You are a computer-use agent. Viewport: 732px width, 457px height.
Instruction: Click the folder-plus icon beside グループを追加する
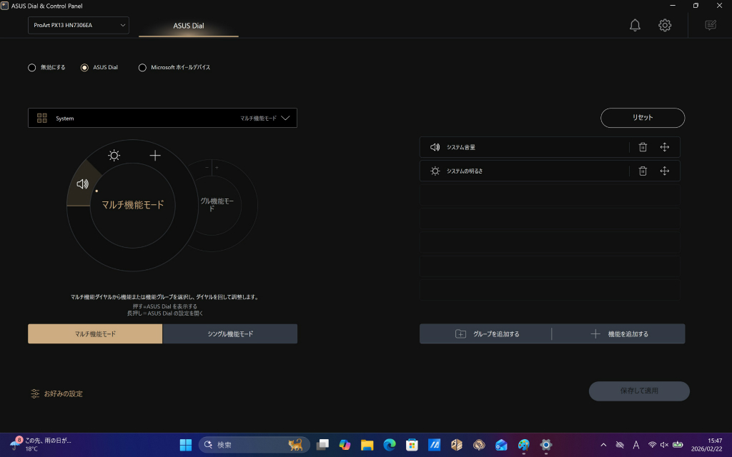coord(461,334)
